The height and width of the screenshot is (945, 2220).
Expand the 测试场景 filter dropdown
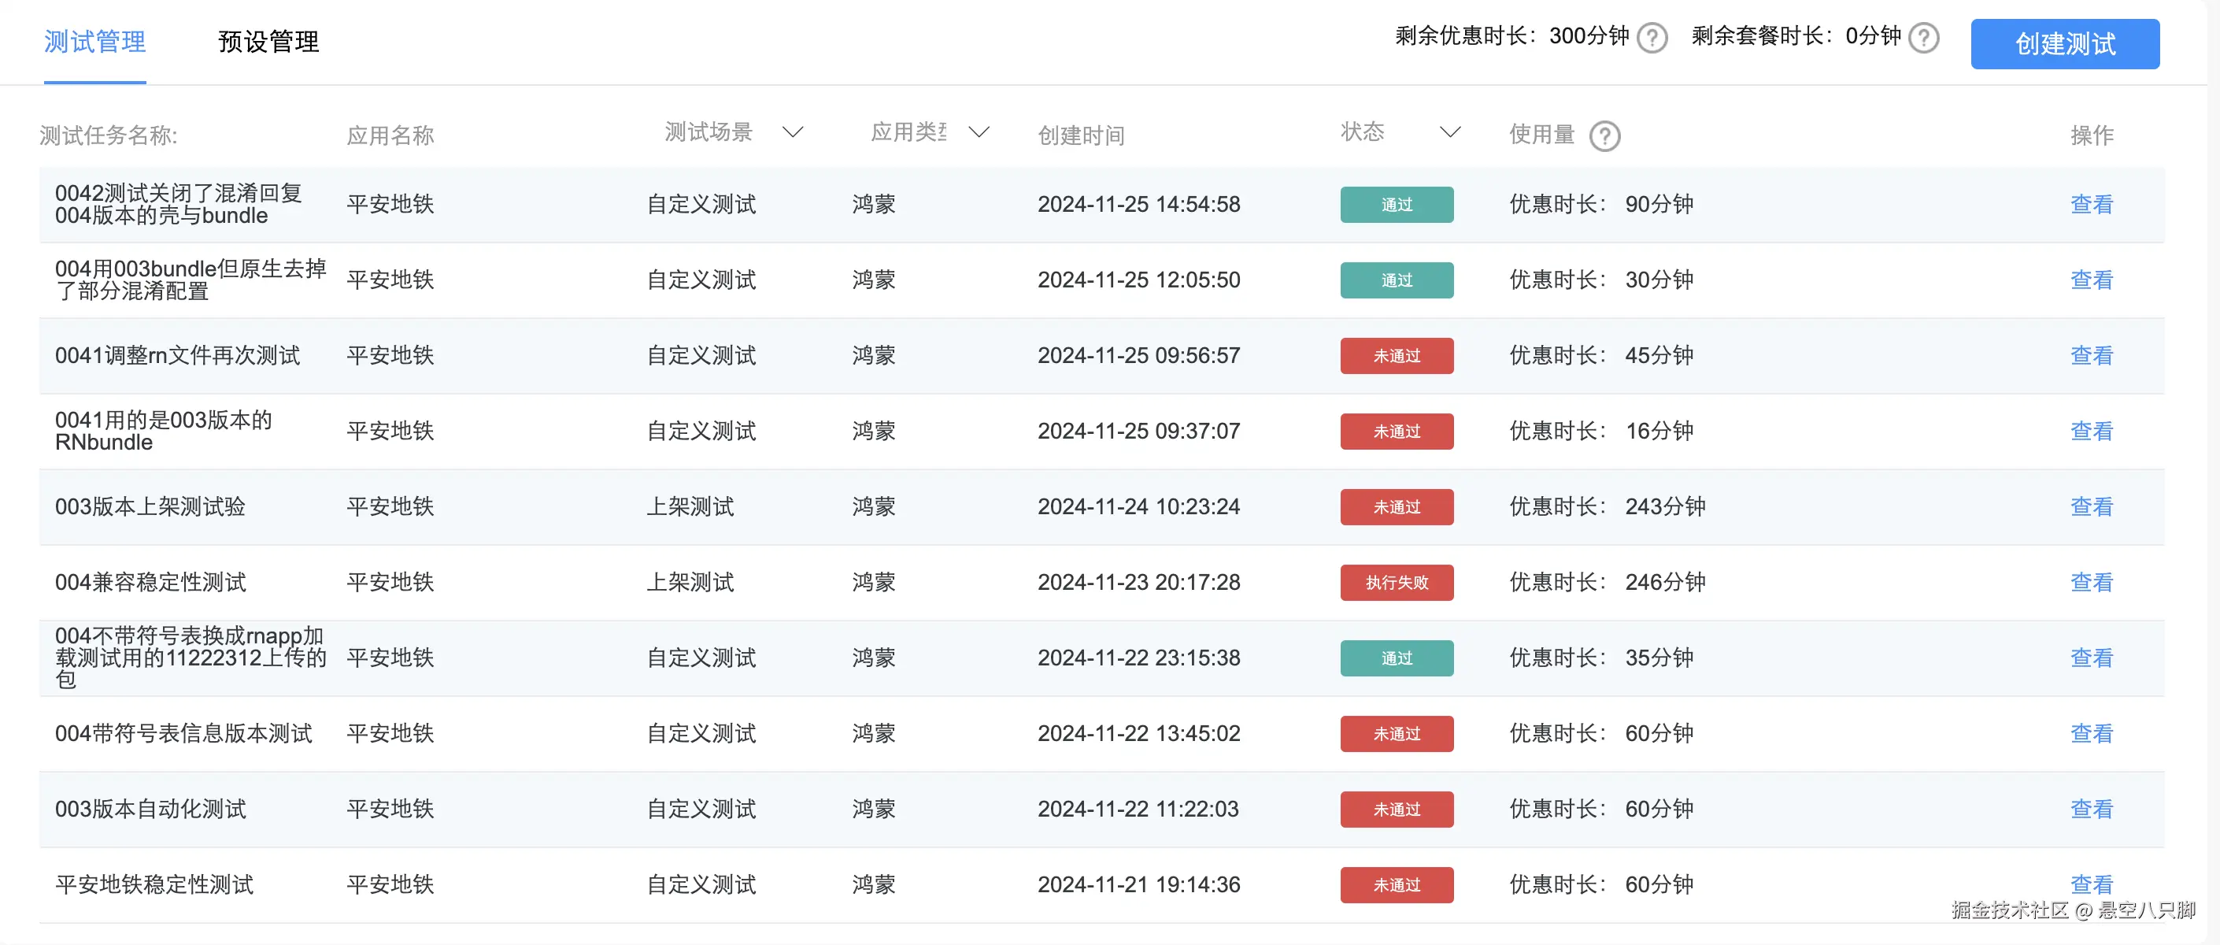793,132
